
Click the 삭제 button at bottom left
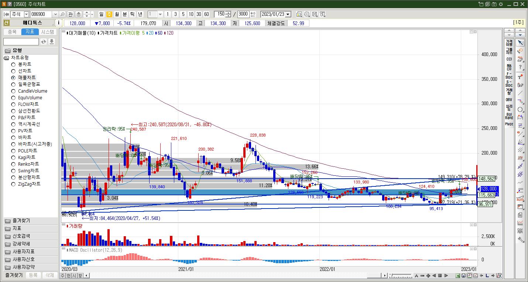[49, 275]
